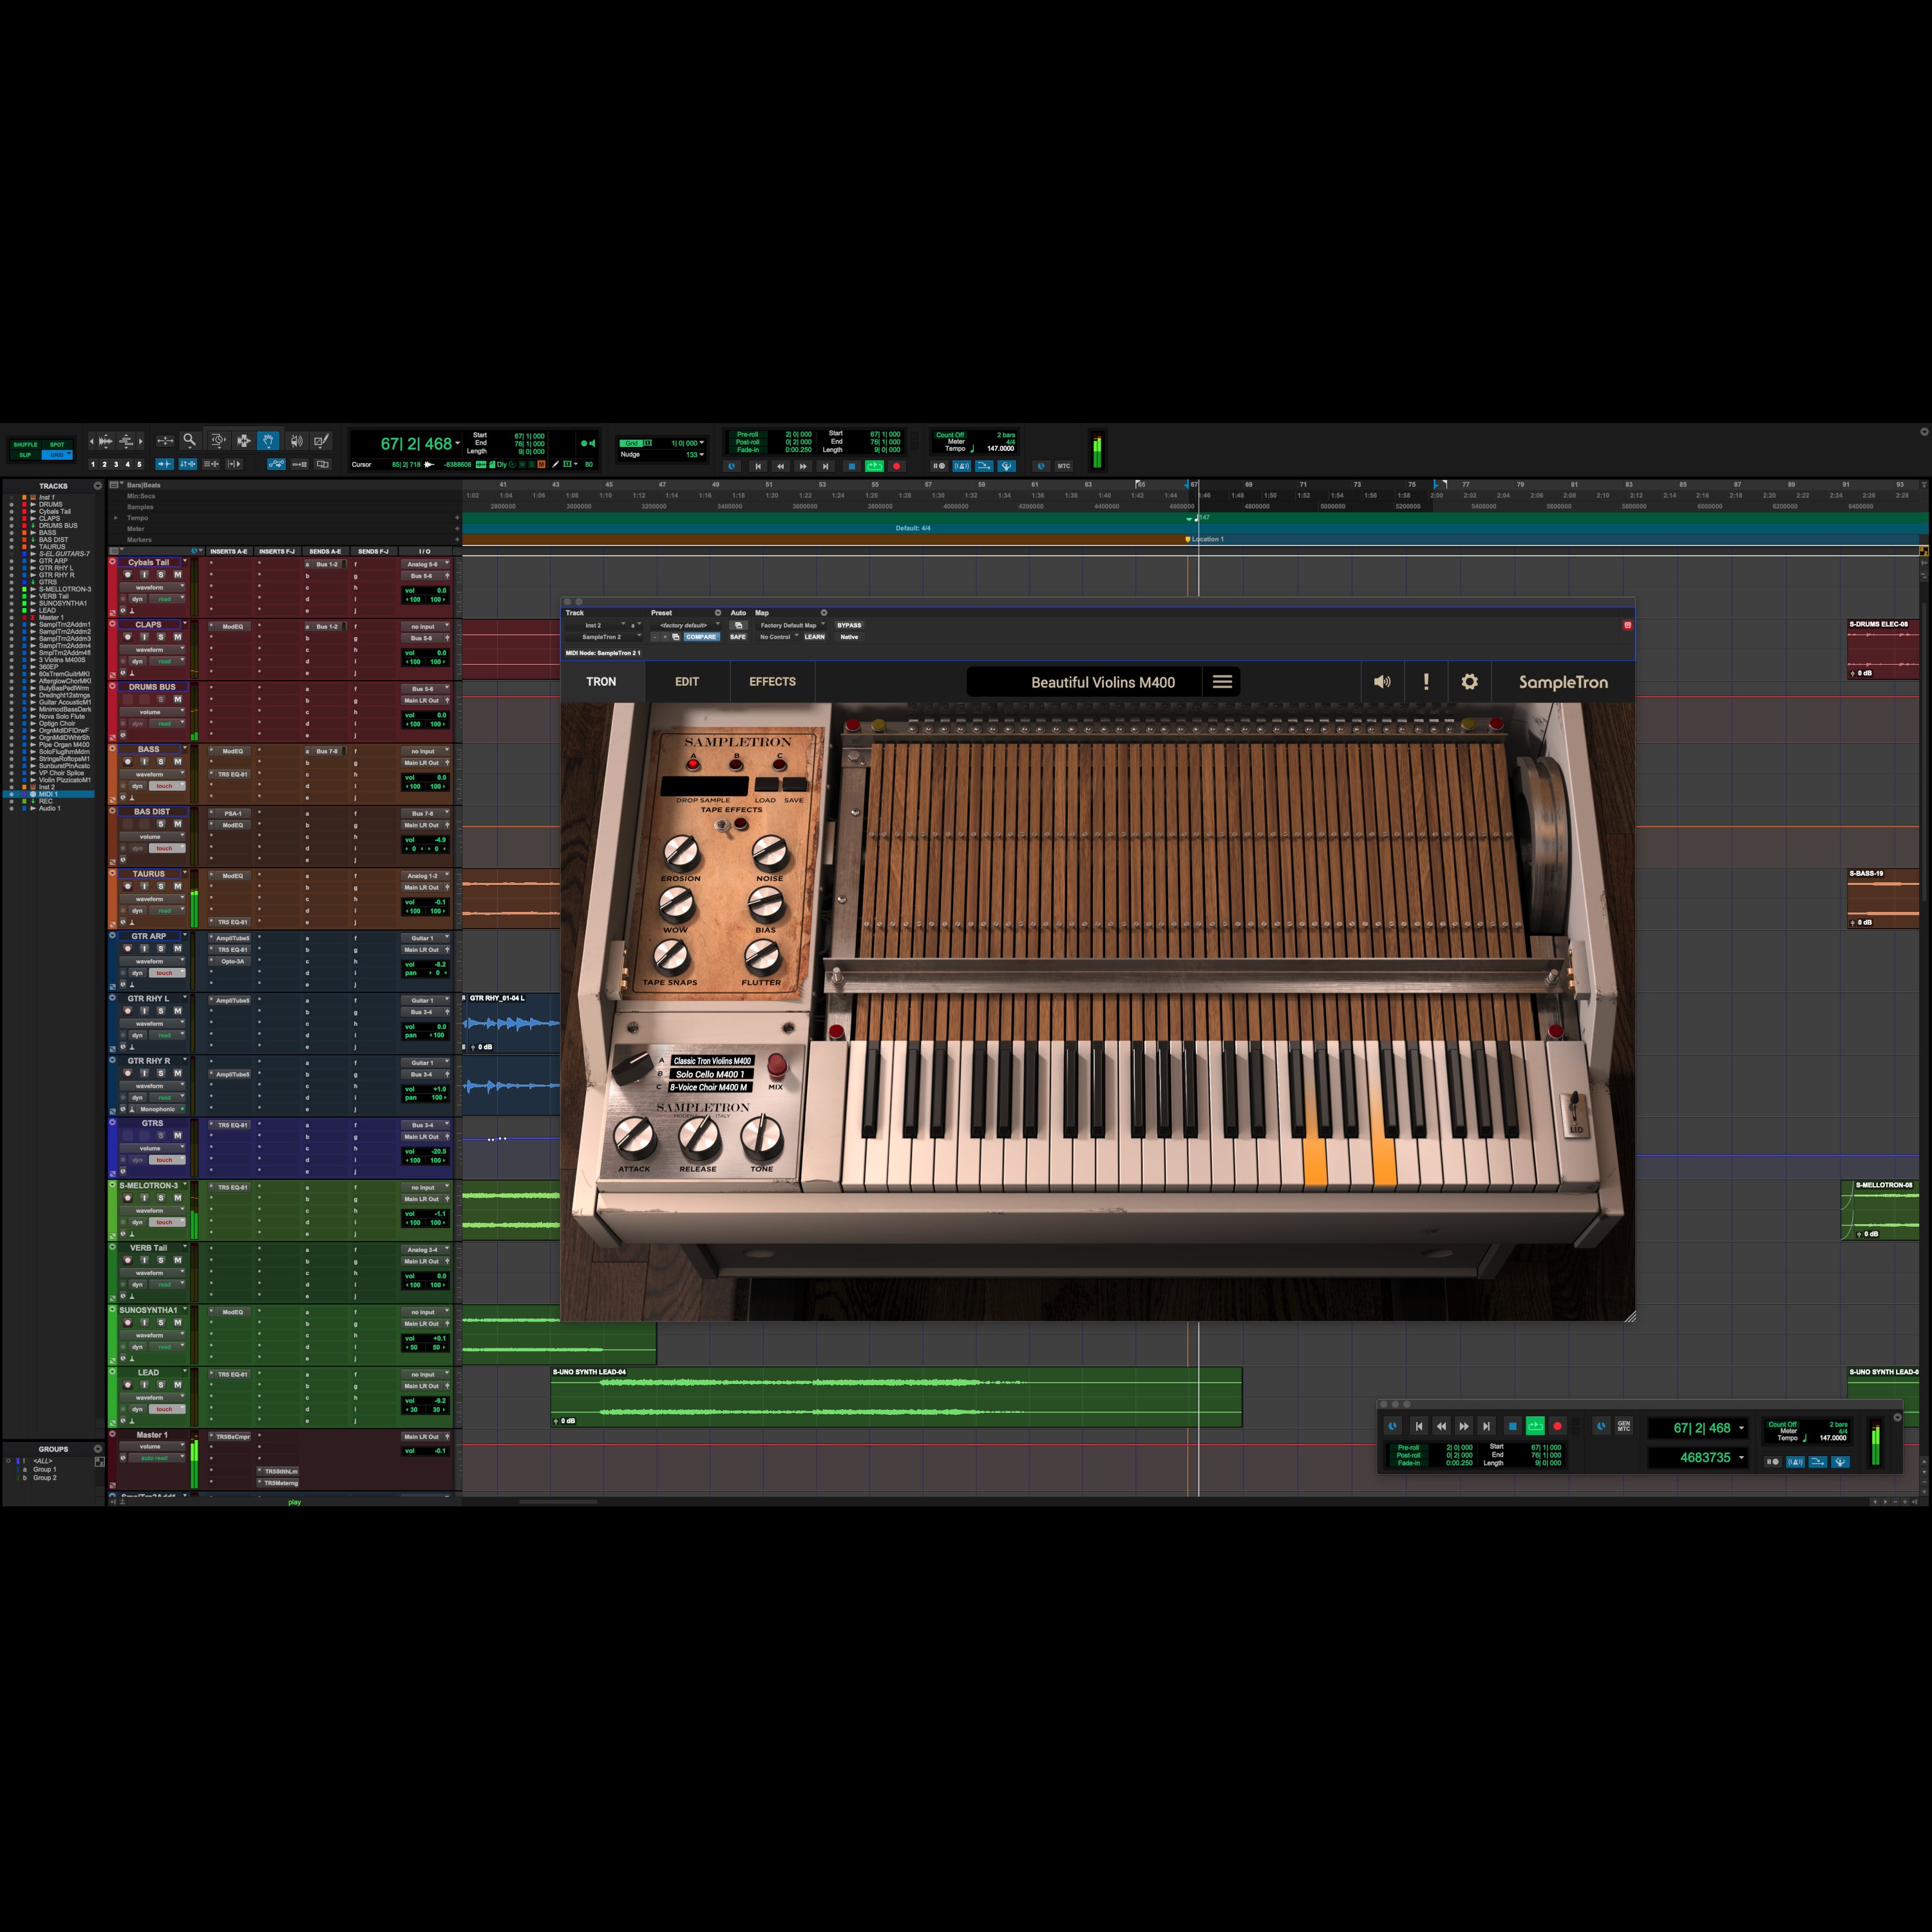1932x1932 pixels.
Task: Click the COMPARE button in plugin header
Action: pyautogui.click(x=701, y=637)
